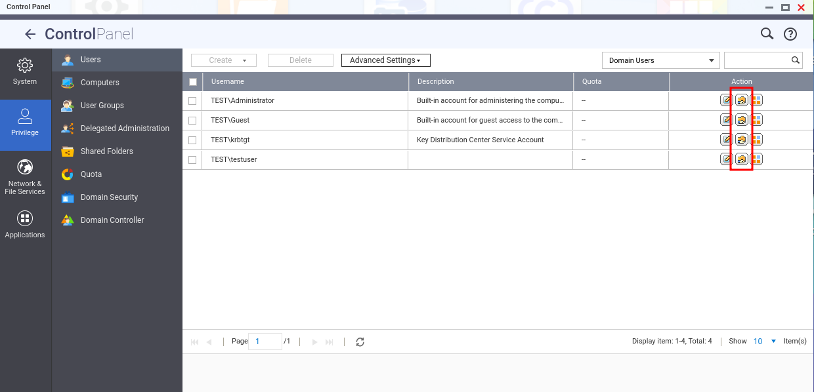
Task: Click the search magnifier icon in header
Action: (767, 34)
